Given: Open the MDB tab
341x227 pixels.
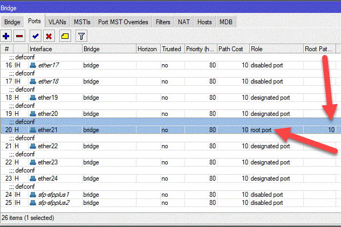Looking at the screenshot, I should 226,22.
